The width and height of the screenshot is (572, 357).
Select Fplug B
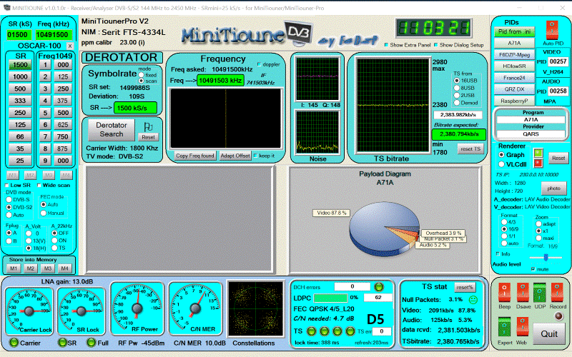tap(9, 241)
